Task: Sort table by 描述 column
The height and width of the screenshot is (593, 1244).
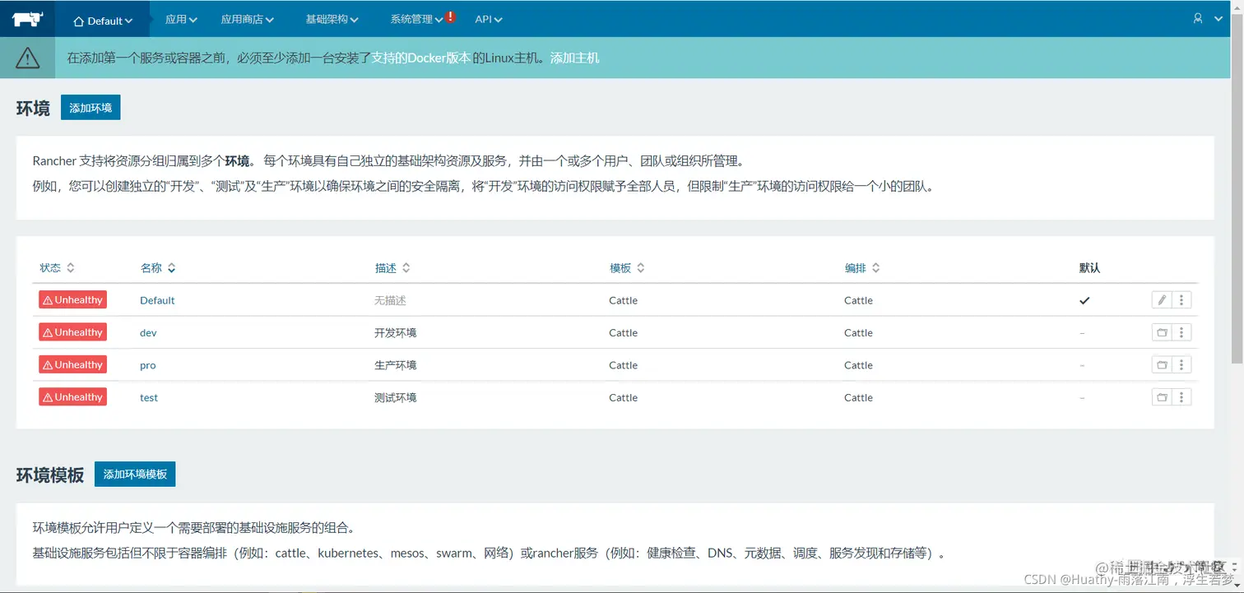Action: pos(392,268)
